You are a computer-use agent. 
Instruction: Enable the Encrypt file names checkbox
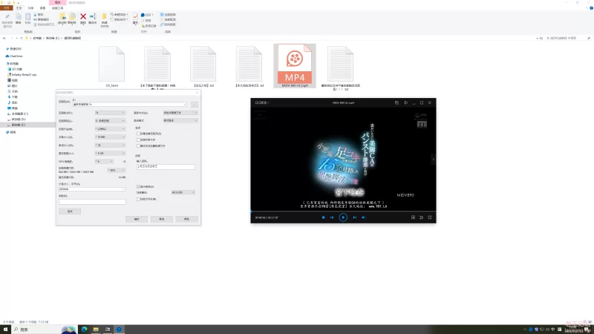pos(138,199)
